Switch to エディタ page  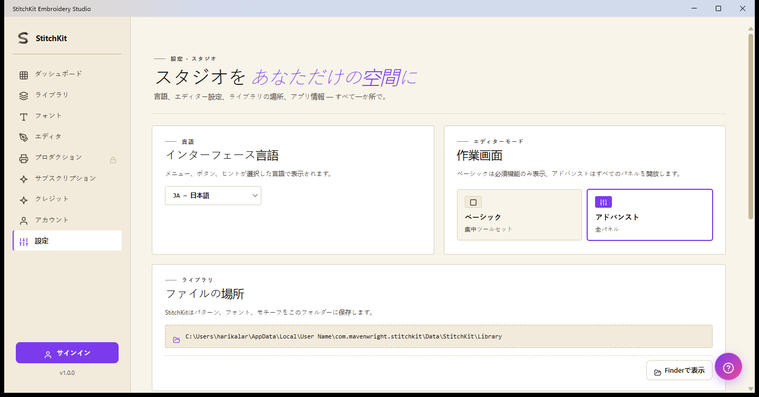(67, 137)
